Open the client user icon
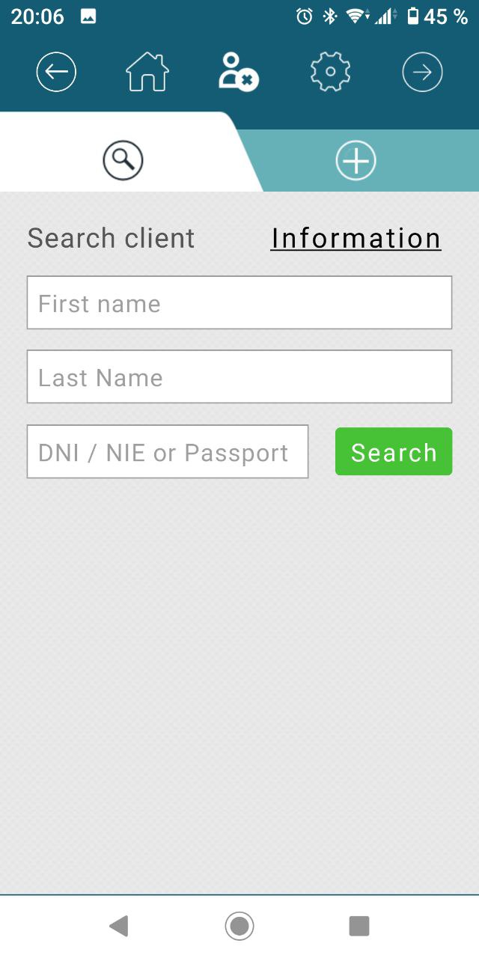Screen dimensions: 479x958 pos(238,73)
